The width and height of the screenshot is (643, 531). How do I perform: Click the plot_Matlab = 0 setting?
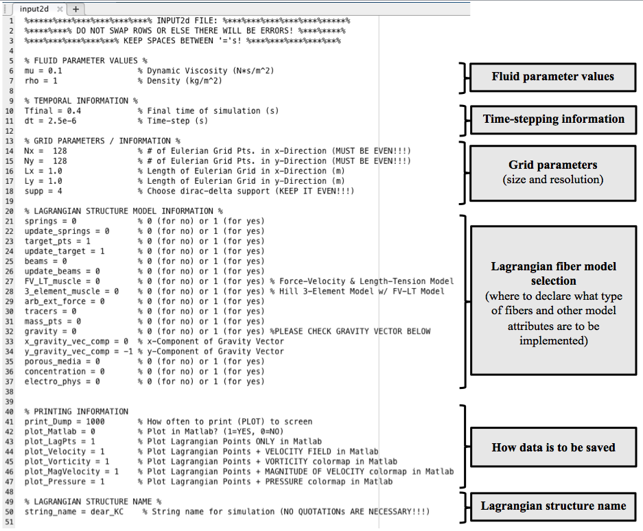pyautogui.click(x=60, y=432)
